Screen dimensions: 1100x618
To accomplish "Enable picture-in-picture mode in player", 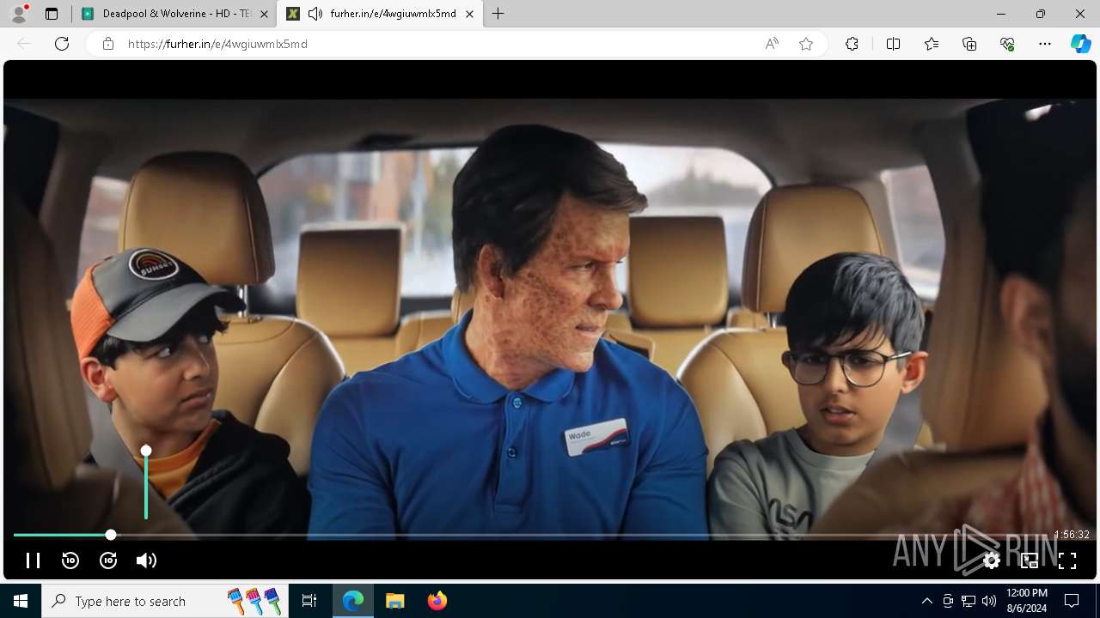I will pos(1030,560).
